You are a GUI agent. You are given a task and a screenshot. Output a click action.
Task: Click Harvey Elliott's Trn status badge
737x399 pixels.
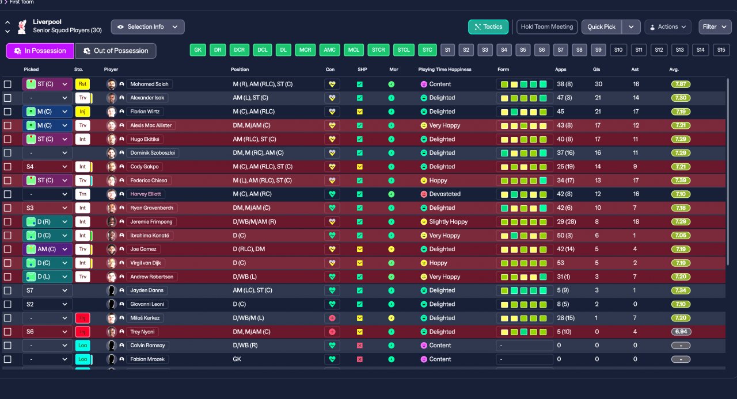click(82, 194)
